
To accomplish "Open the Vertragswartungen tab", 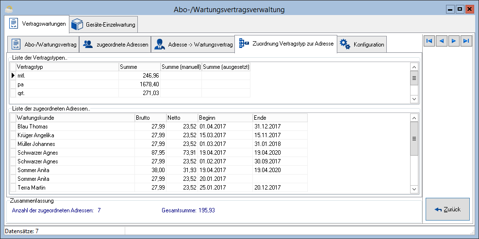I will click(37, 24).
